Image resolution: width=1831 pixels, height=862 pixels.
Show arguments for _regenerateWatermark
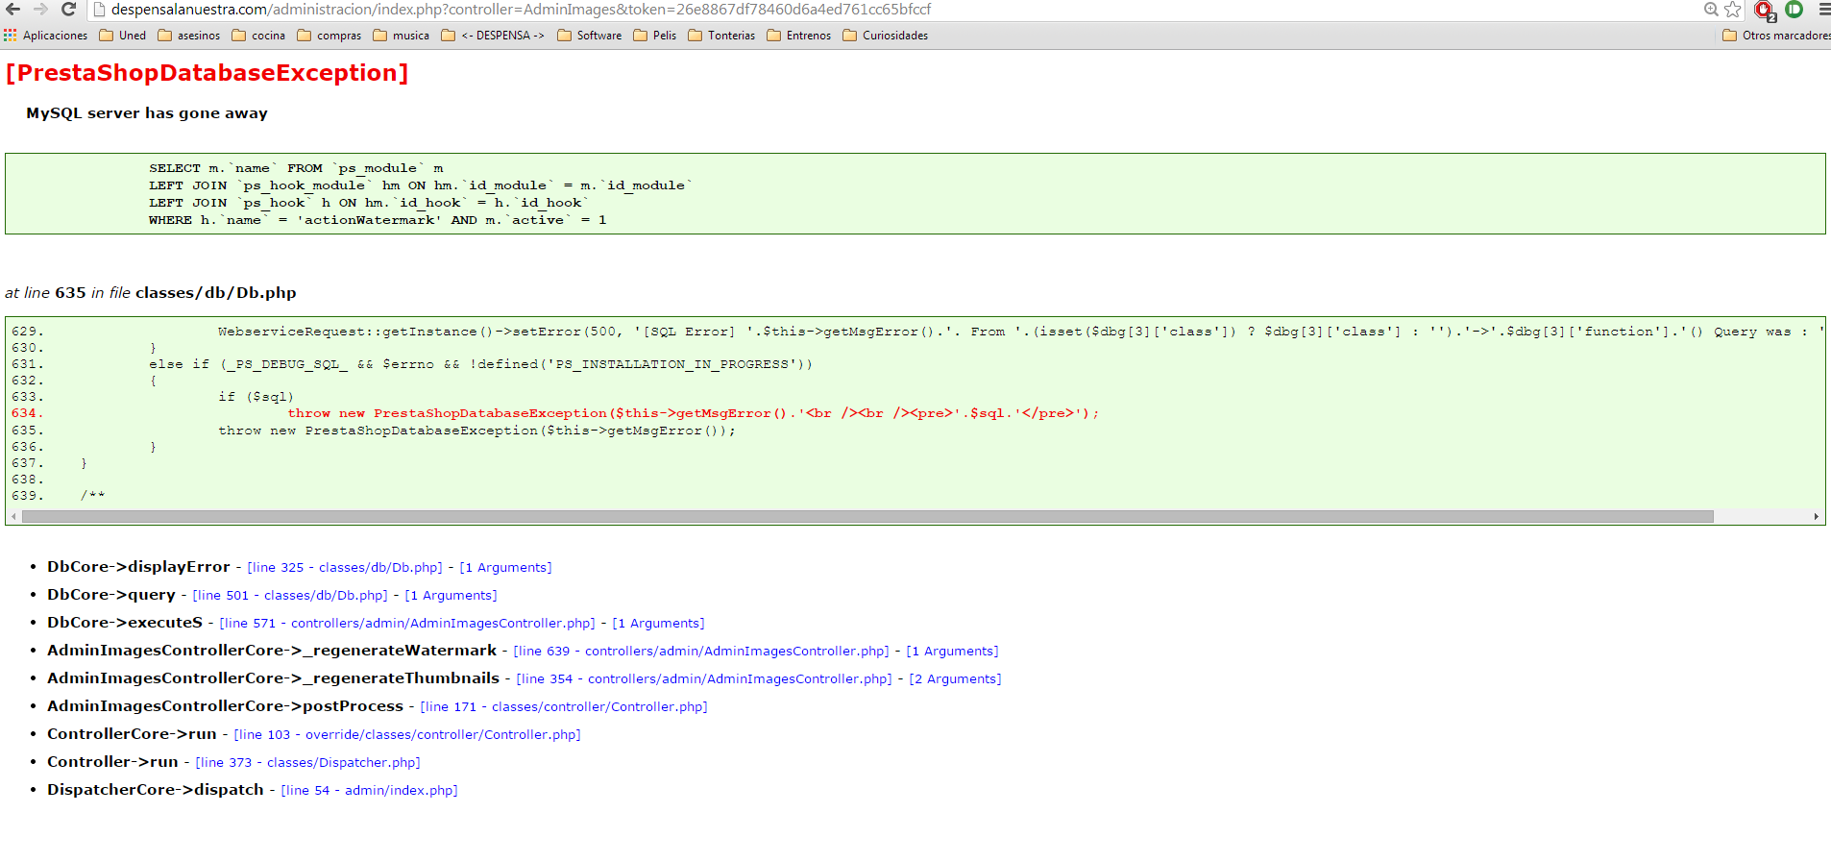coord(952,652)
